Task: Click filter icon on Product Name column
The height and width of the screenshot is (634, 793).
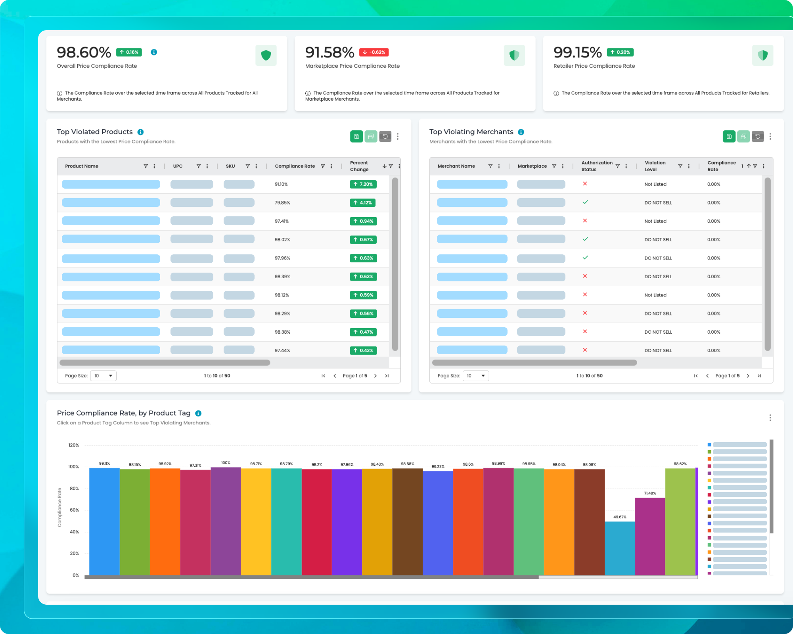Action: (x=146, y=166)
